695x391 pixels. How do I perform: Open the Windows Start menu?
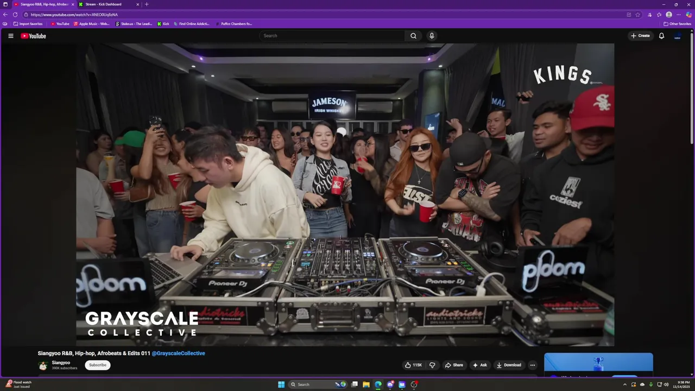point(281,384)
